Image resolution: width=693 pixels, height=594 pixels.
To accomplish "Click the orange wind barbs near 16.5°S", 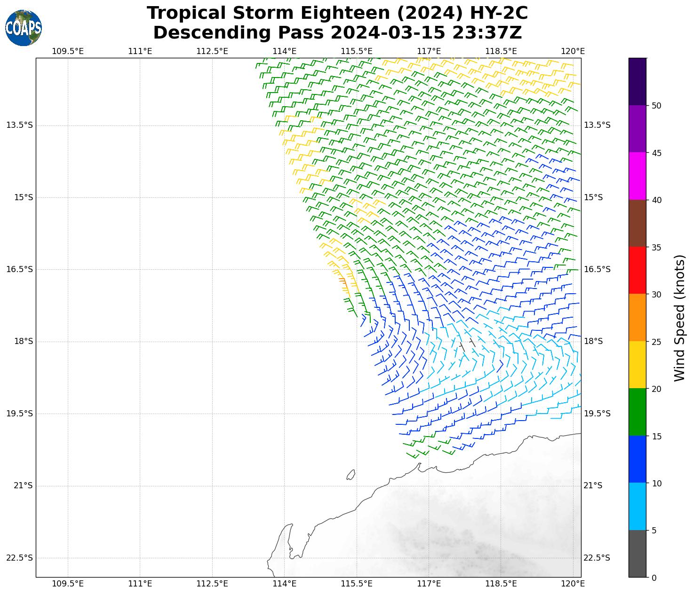I will click(x=343, y=282).
